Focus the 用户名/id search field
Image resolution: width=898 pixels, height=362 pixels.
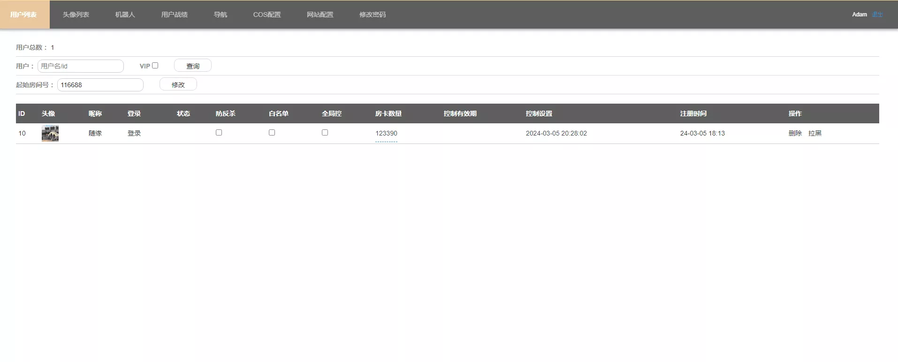point(81,66)
